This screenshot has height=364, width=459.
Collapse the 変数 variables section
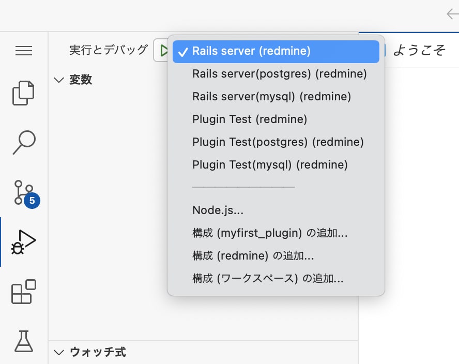58,80
